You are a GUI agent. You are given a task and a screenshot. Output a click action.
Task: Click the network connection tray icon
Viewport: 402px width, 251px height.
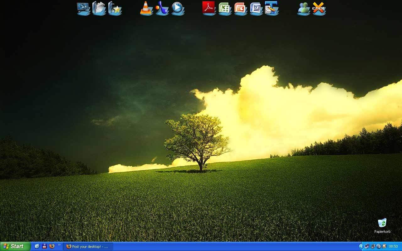(x=367, y=247)
